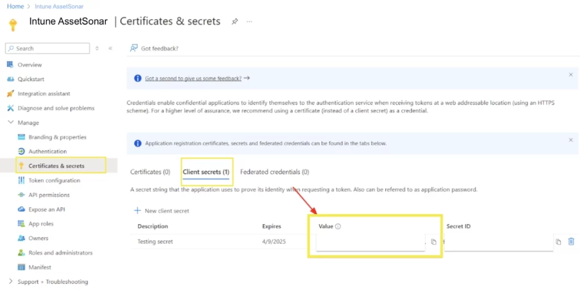
Task: Open the more options ellipsis in header
Action: (249, 22)
